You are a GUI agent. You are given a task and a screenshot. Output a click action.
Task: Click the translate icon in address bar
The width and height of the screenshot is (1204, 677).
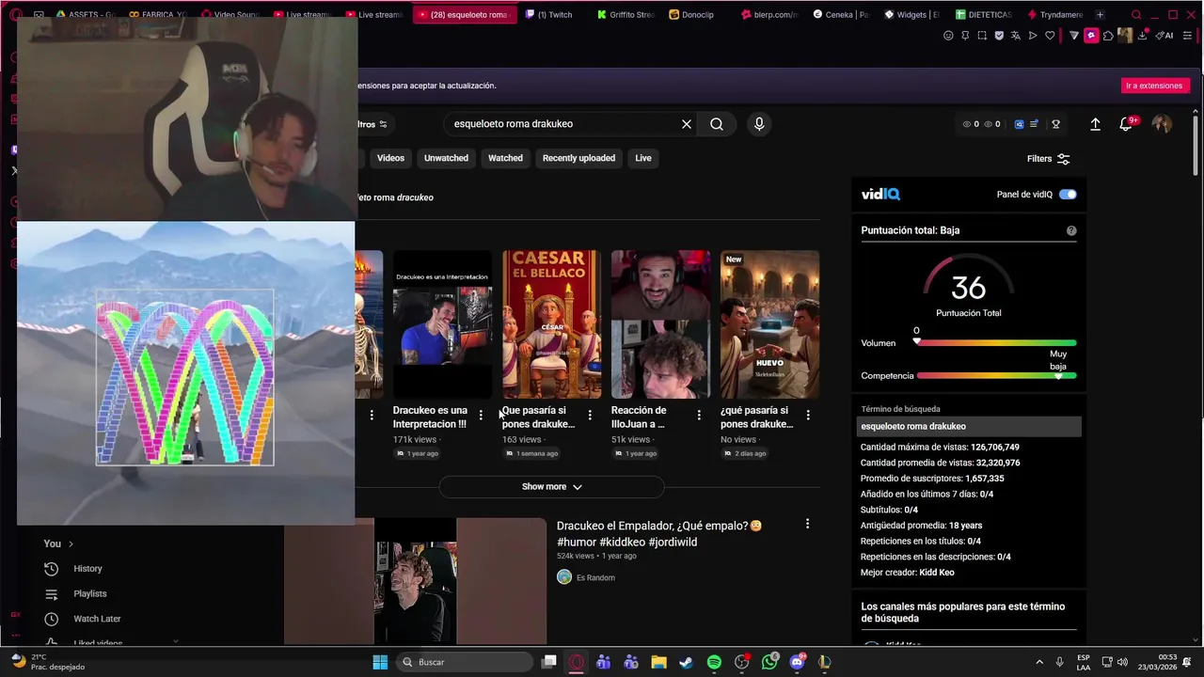(x=1016, y=36)
